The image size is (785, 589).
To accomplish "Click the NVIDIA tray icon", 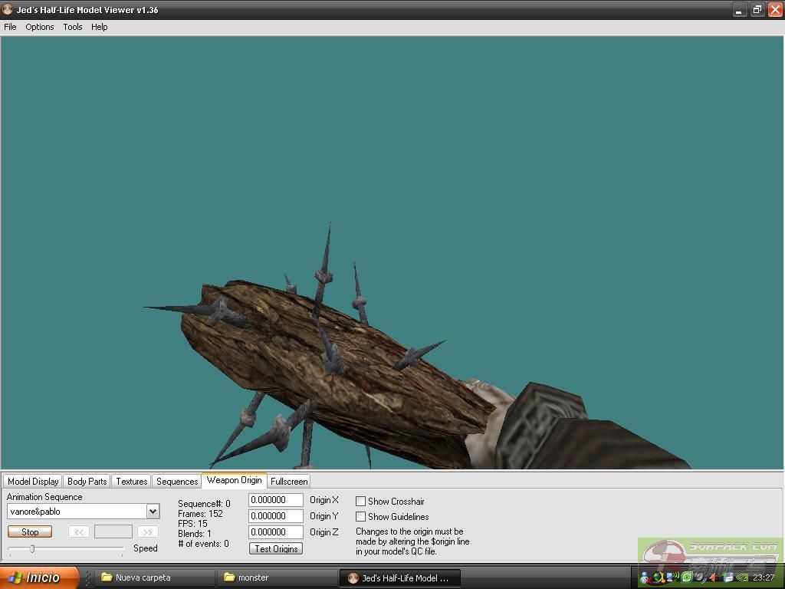I will (743, 577).
